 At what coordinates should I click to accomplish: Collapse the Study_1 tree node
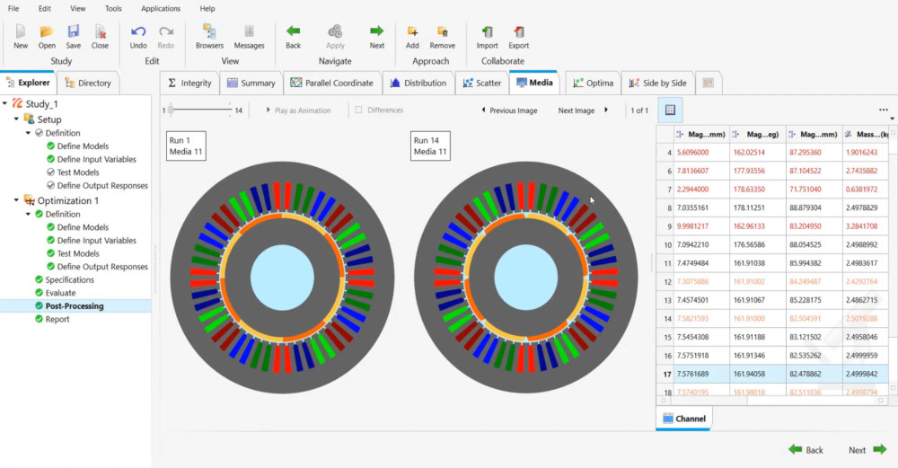(6, 104)
